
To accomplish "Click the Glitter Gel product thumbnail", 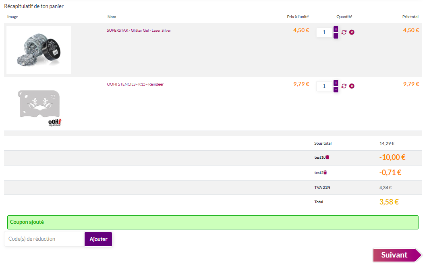I will pyautogui.click(x=39, y=50).
